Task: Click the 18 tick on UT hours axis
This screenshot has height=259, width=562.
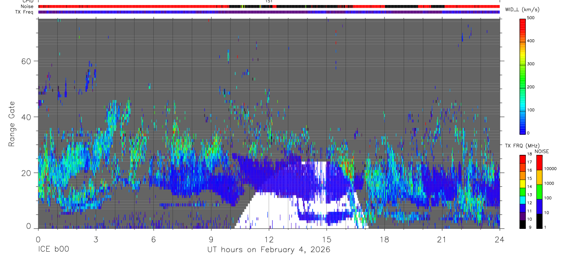Action: click(x=384, y=239)
